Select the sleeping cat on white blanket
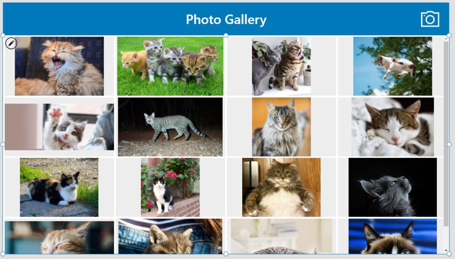The width and height of the screenshot is (455, 259). pyautogui.click(x=393, y=127)
